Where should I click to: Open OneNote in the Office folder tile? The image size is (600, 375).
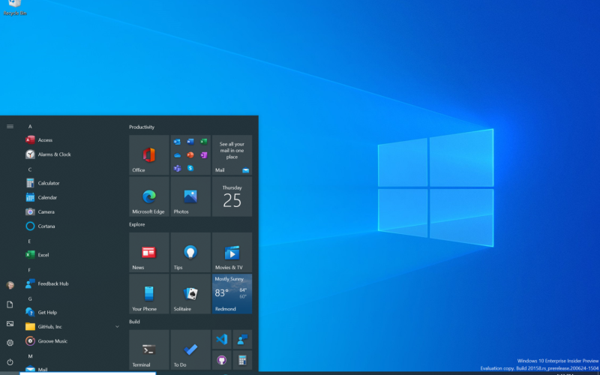203,155
